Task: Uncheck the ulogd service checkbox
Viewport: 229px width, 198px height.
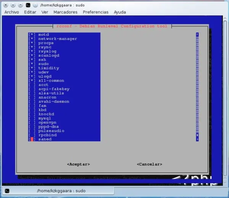Action: [x=32, y=77]
